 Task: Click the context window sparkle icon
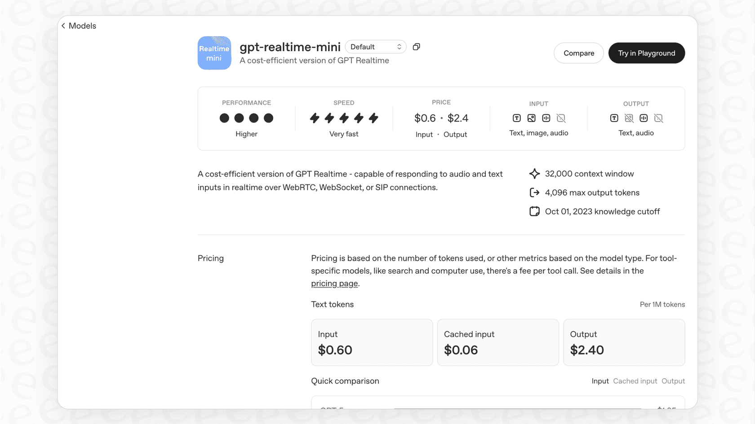point(534,174)
